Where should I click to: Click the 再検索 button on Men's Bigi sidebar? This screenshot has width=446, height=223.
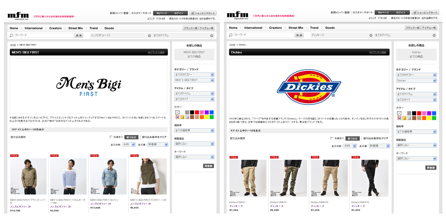[208, 166]
